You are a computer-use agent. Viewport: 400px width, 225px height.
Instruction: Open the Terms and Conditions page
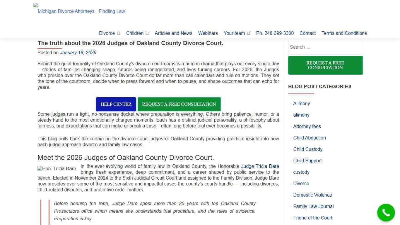pyautogui.click(x=344, y=33)
